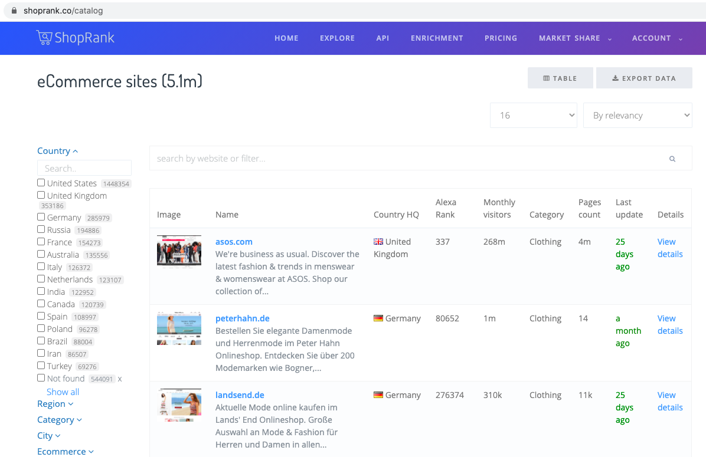
Task: Remove the Not found filter x
Action: [x=120, y=379]
